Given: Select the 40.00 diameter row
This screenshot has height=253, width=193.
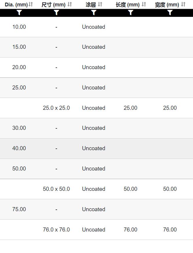Looking at the screenshot, I should tap(96, 148).
